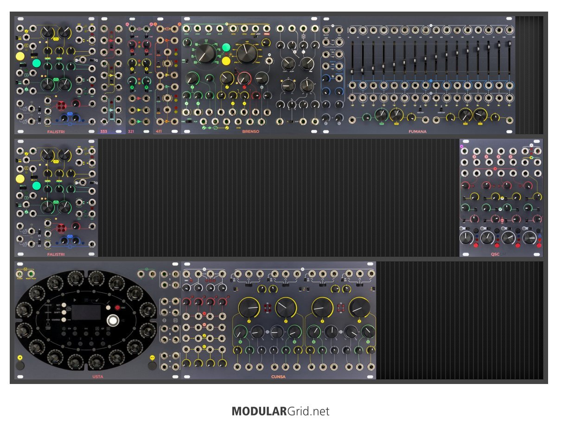562x421 pixels.
Task: Click BRENSO's large left frequency knob
Action: pyautogui.click(x=206, y=53)
